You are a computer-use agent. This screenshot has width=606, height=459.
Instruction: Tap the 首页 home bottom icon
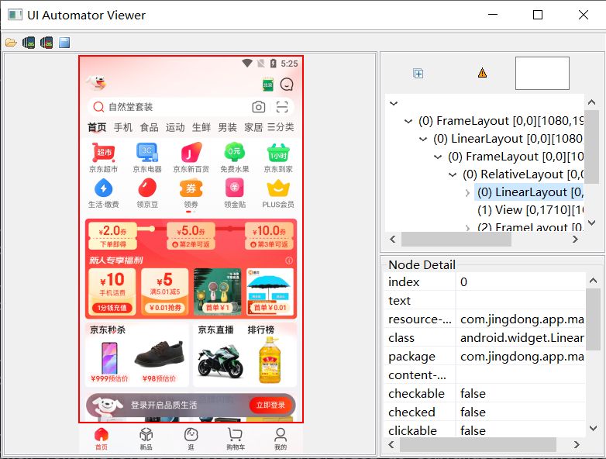[x=102, y=439]
